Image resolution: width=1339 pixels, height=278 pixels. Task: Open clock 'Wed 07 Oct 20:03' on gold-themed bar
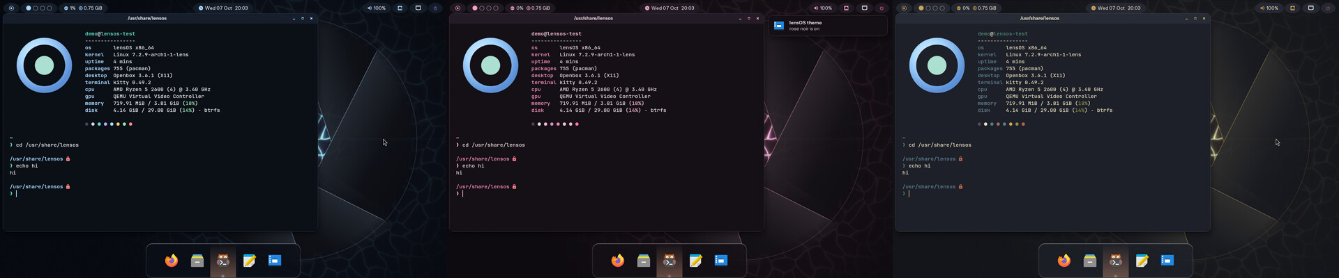(x=1116, y=8)
